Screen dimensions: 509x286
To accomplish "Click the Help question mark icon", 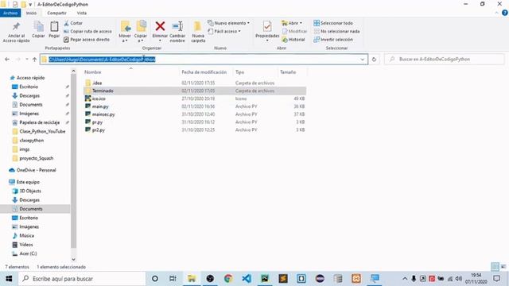I will (x=505, y=13).
